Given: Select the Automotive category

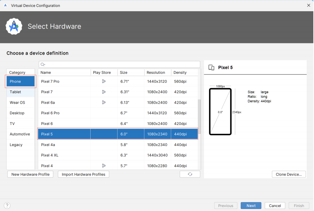Looking at the screenshot, I should coord(21,134).
